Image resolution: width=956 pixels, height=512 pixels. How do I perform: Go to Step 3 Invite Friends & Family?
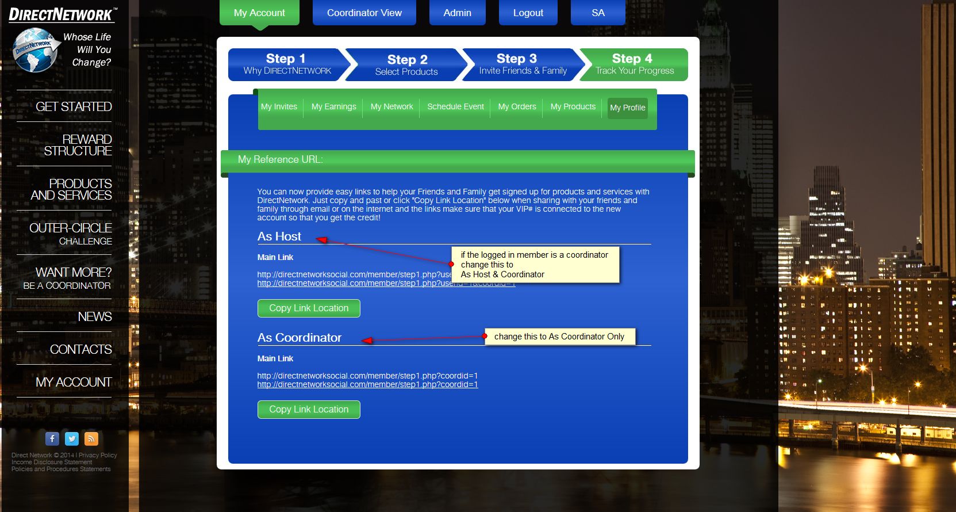(x=523, y=64)
